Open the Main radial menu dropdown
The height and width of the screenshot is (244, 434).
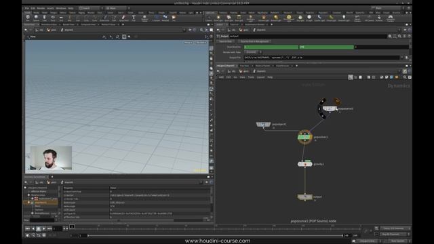pos(117,8)
